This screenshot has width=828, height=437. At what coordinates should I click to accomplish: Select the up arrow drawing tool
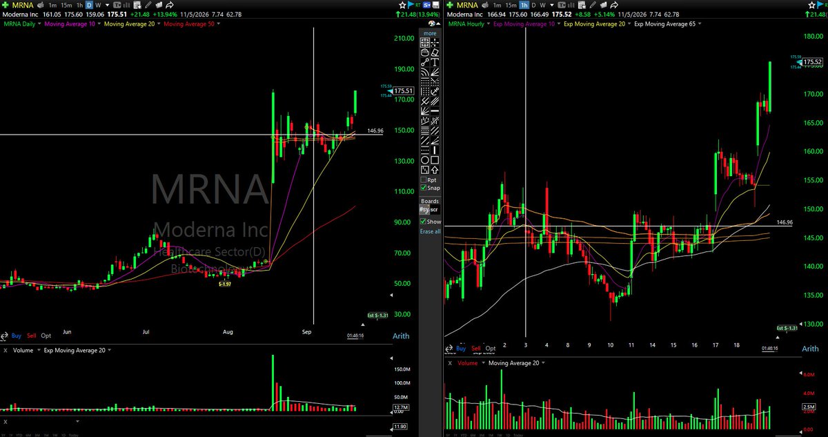click(435, 169)
